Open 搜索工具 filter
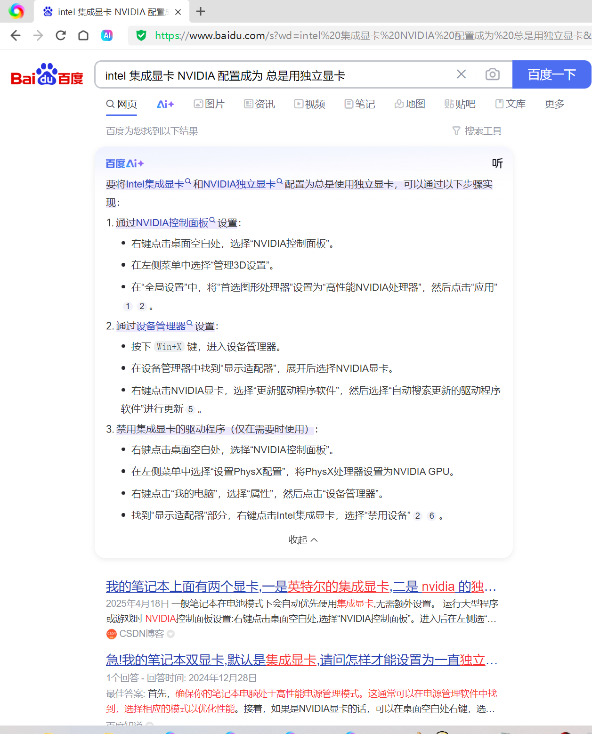 coord(477,131)
